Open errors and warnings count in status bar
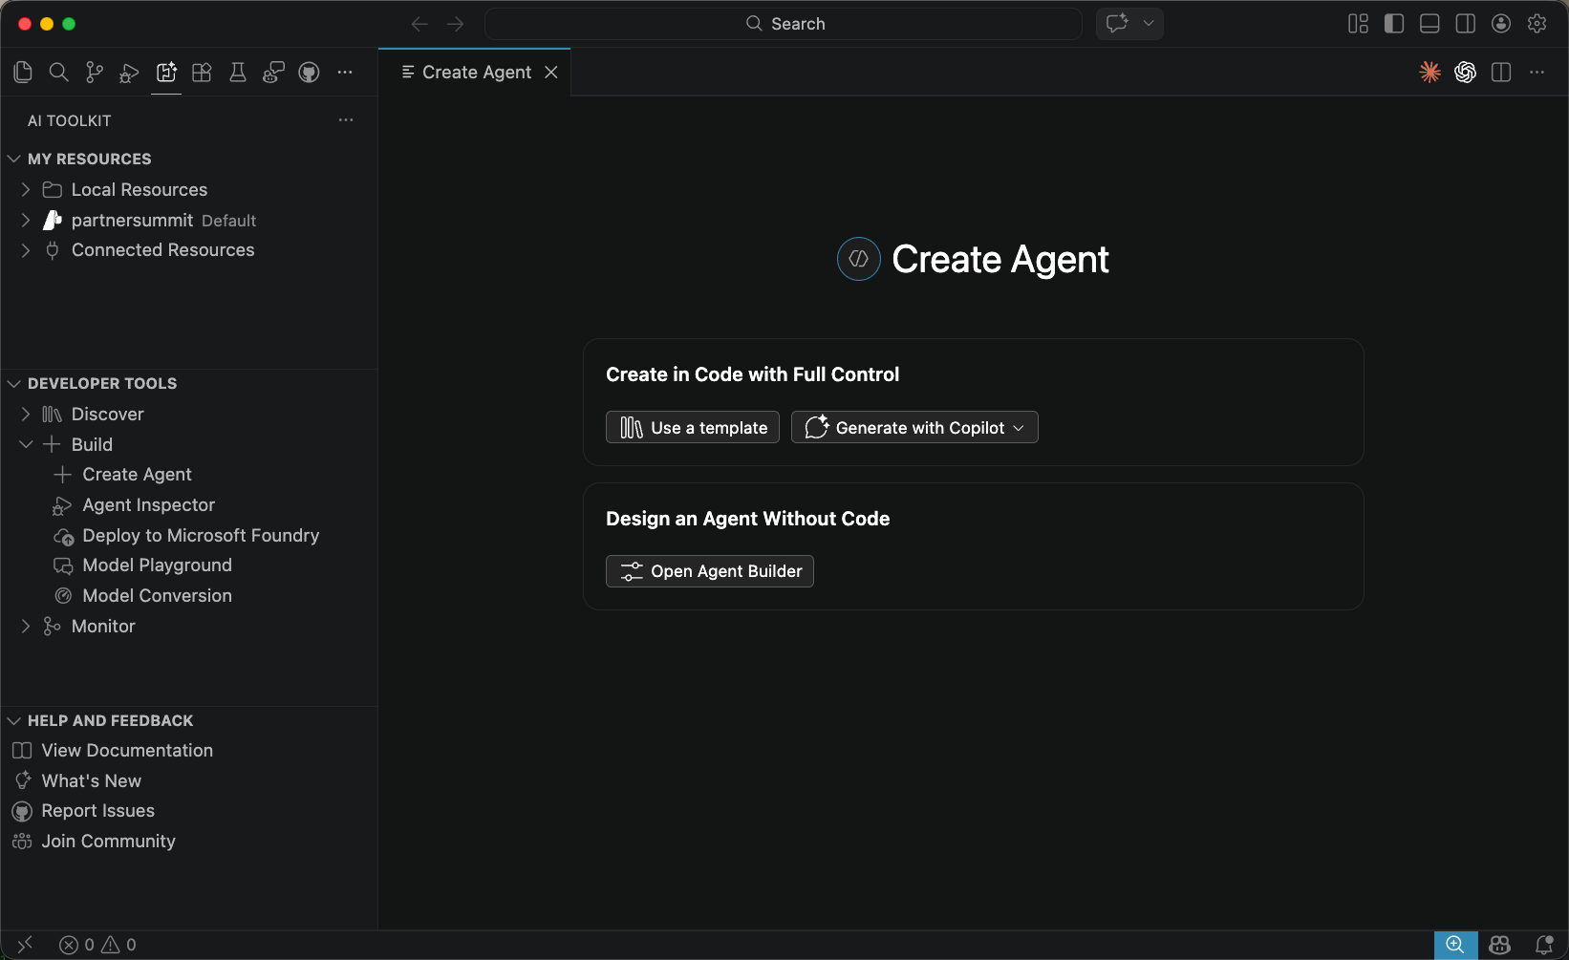This screenshot has height=960, width=1569. pyautogui.click(x=97, y=945)
